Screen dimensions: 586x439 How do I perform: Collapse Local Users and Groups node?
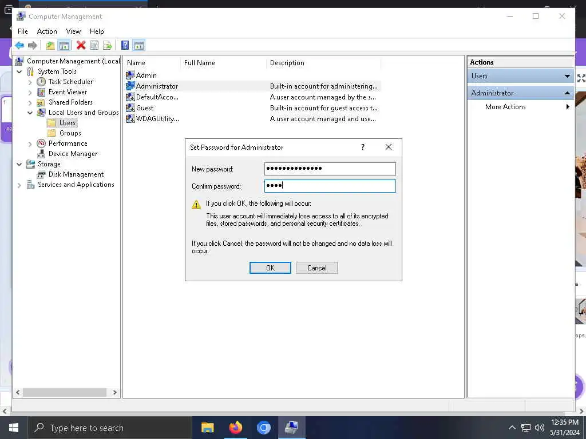click(30, 113)
